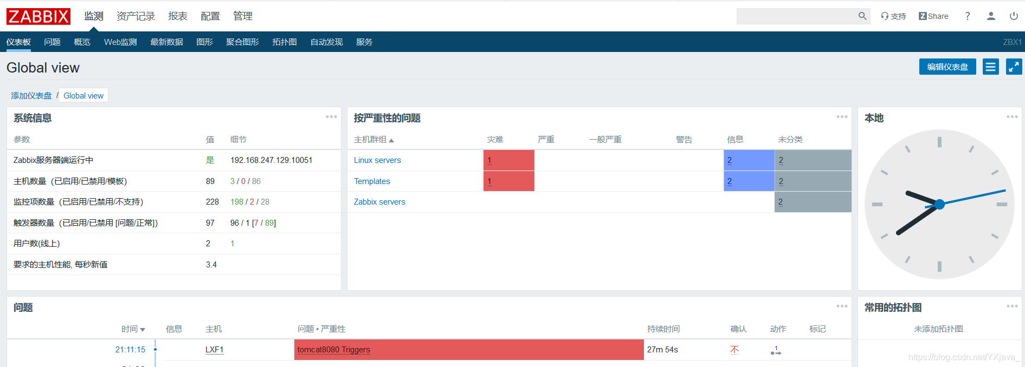The height and width of the screenshot is (367, 1025).
Task: Click Zabbix servers unclassified gray cell
Action: (813, 202)
